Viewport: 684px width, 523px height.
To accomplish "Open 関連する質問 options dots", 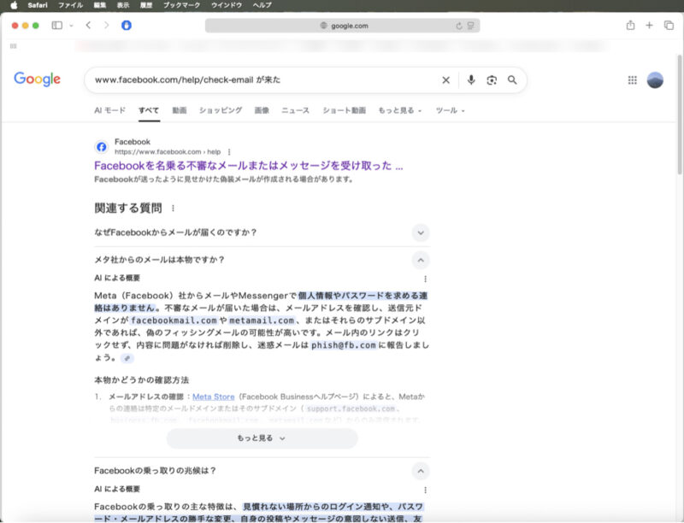I will 174,209.
